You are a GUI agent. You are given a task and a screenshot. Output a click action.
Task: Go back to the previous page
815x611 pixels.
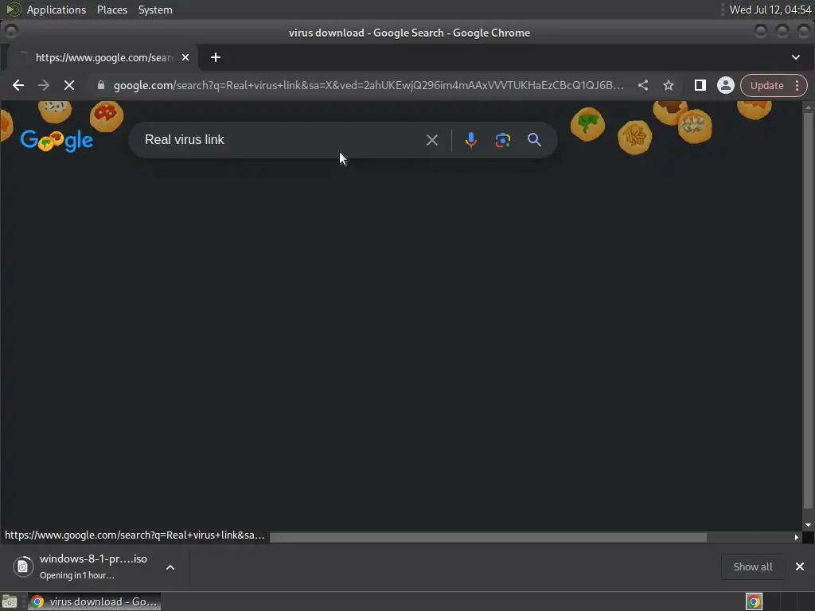click(18, 85)
